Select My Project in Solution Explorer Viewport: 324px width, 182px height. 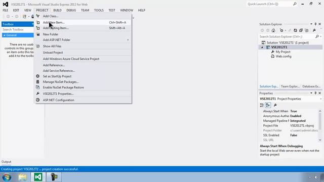point(283,52)
